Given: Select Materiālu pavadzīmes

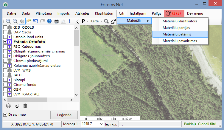Looking at the screenshot, I should 180,41.
